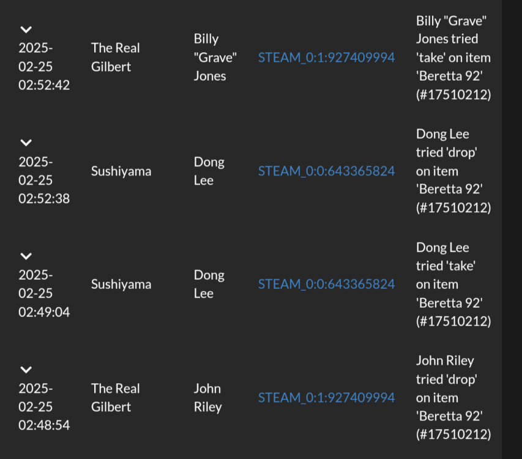The image size is (522, 459).
Task: Click Dong Lee tried 'drop' log message
Action: click(x=453, y=171)
